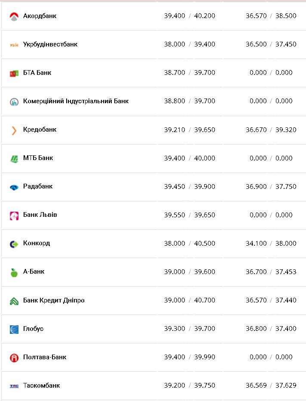Click the МТБ Банк green logo
The width and height of the screenshot is (306, 401).
(14, 159)
